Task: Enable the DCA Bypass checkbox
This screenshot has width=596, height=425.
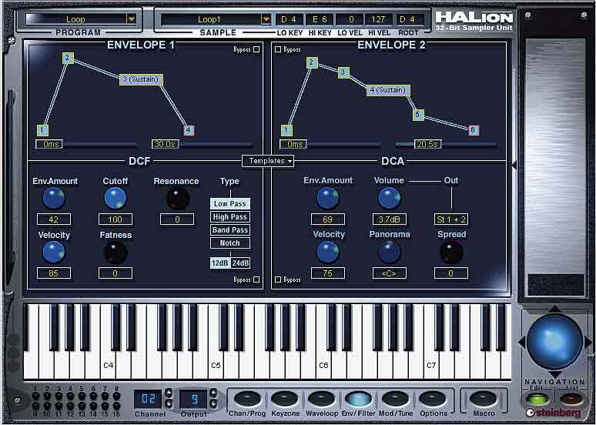Action: click(x=278, y=279)
